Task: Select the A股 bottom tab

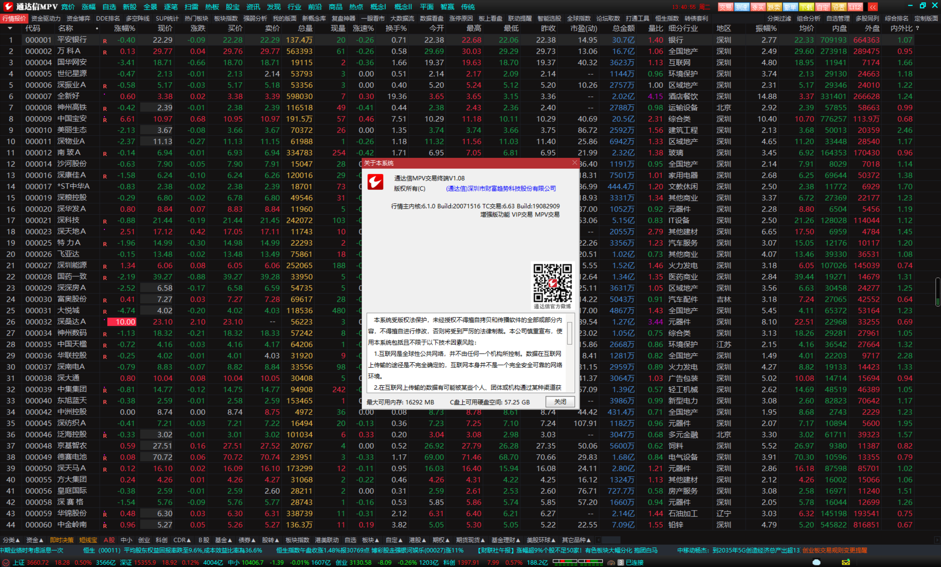Action: pyautogui.click(x=109, y=540)
